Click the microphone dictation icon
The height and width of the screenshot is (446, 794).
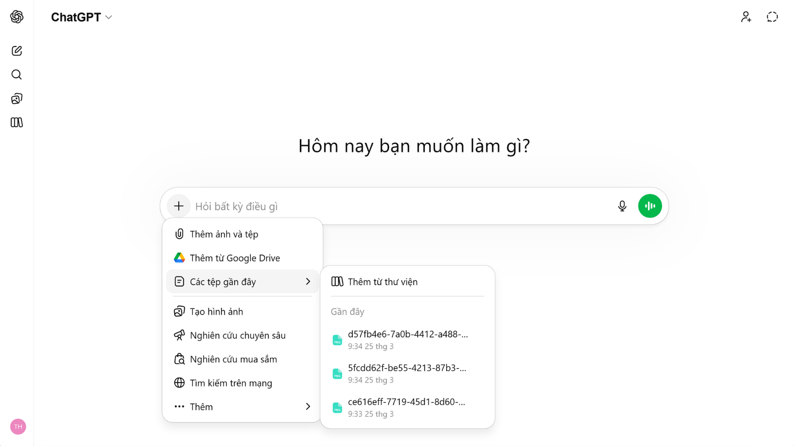click(x=622, y=206)
